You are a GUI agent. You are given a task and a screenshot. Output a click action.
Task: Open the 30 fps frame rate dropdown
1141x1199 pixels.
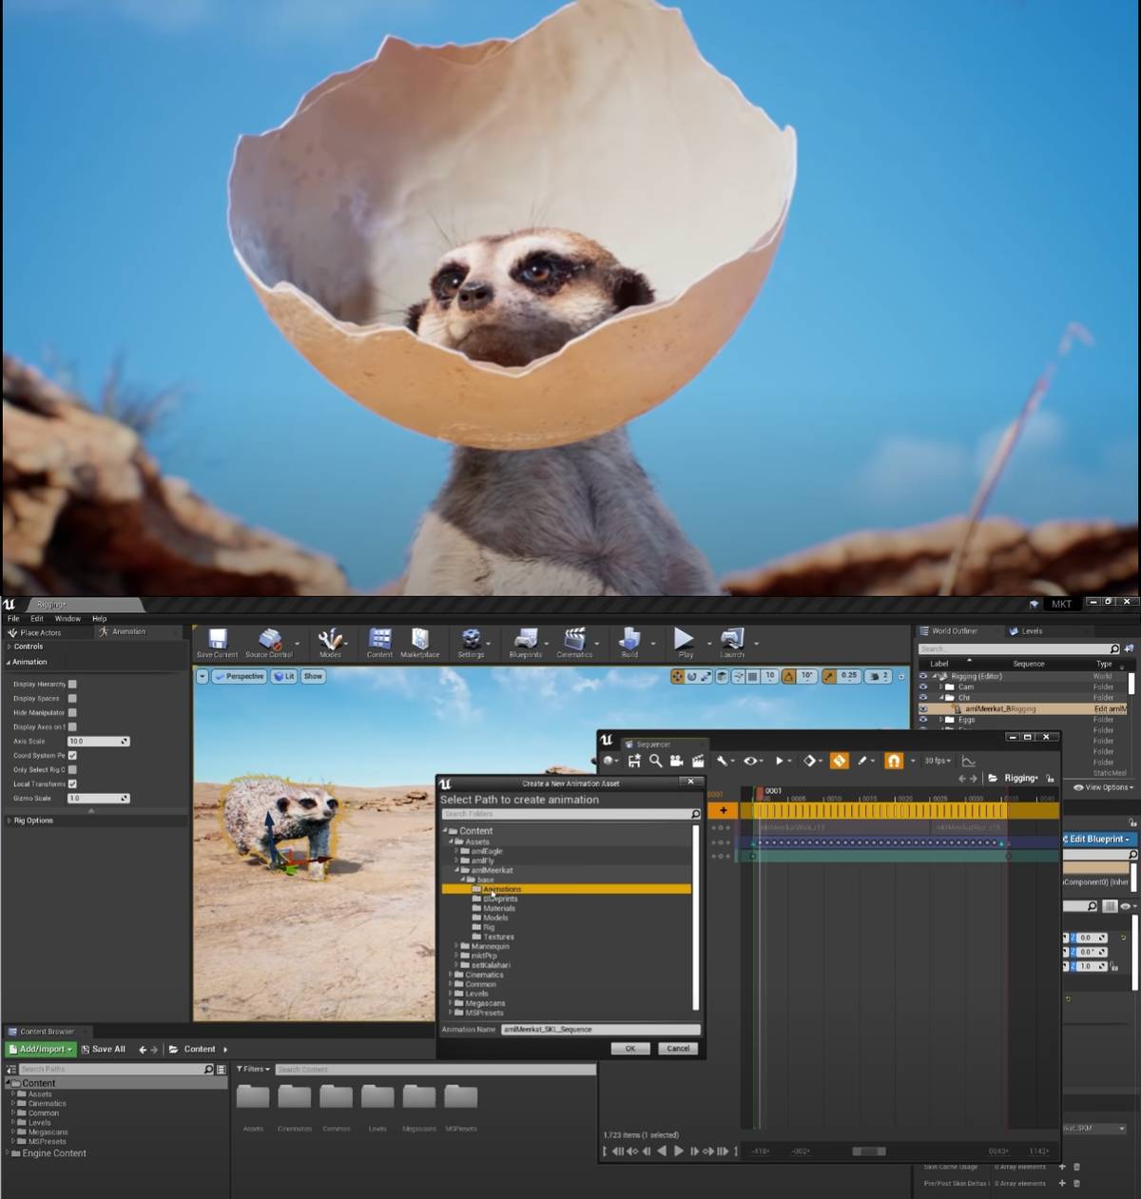pos(938,761)
